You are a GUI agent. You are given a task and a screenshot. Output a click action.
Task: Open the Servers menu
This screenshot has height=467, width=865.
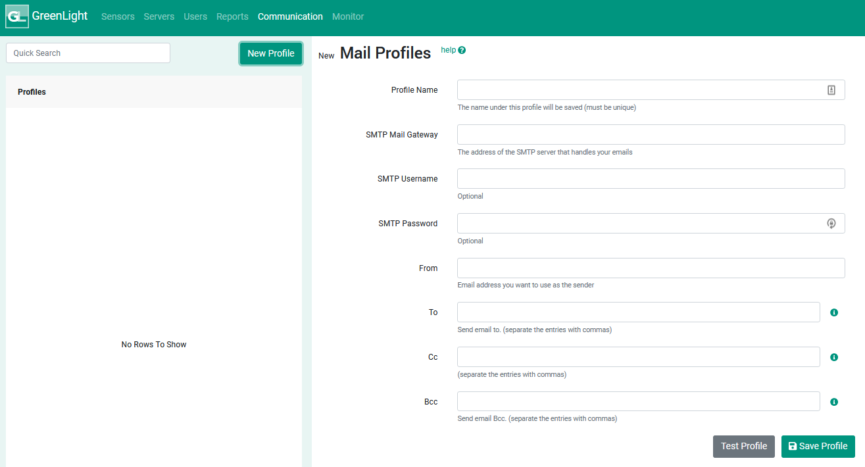coord(159,16)
